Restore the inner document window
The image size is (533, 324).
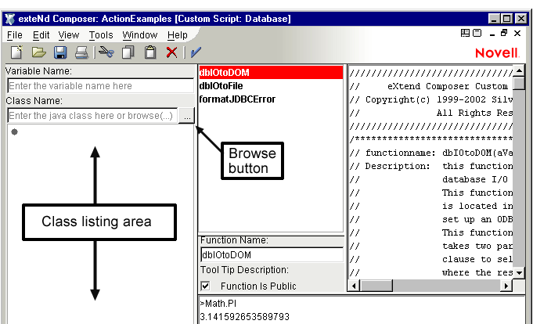tap(504, 33)
